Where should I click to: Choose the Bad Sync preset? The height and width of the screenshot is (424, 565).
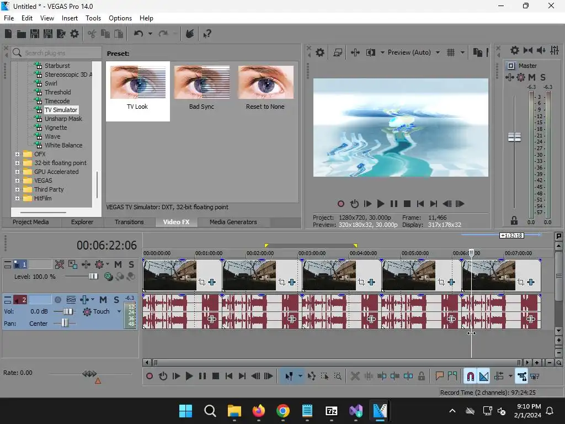click(x=202, y=88)
